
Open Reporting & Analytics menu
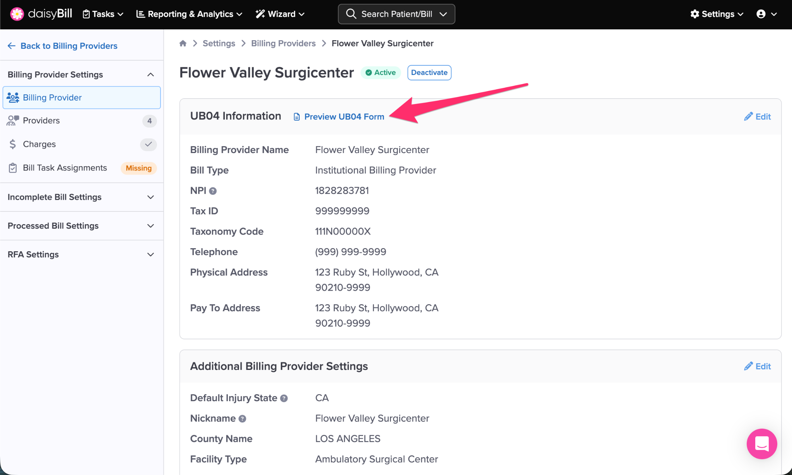click(x=189, y=14)
